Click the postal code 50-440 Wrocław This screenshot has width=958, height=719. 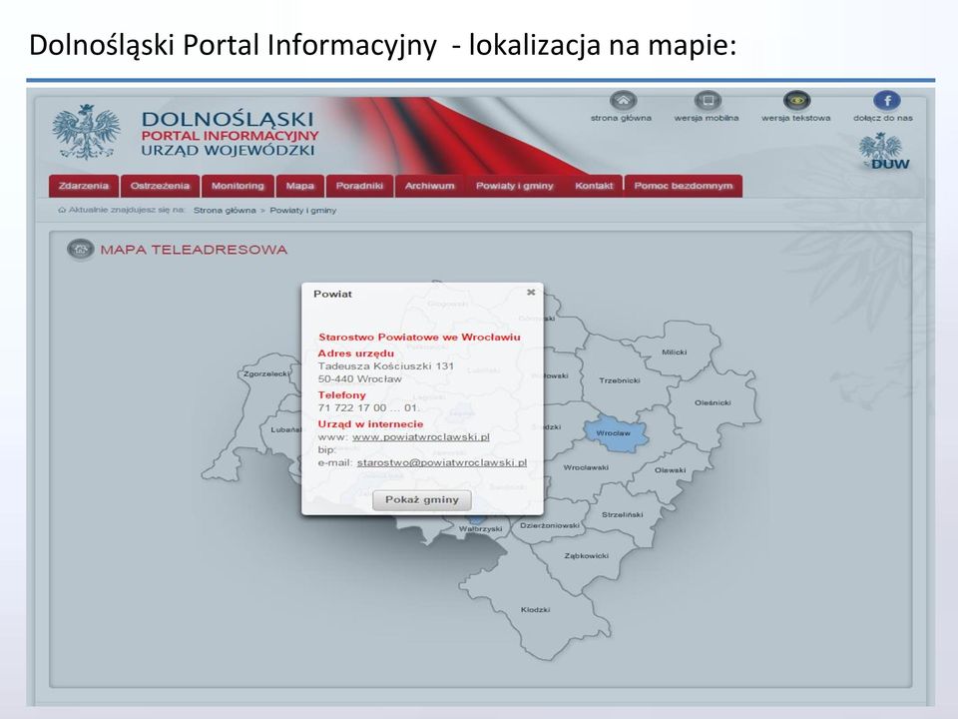click(359, 379)
